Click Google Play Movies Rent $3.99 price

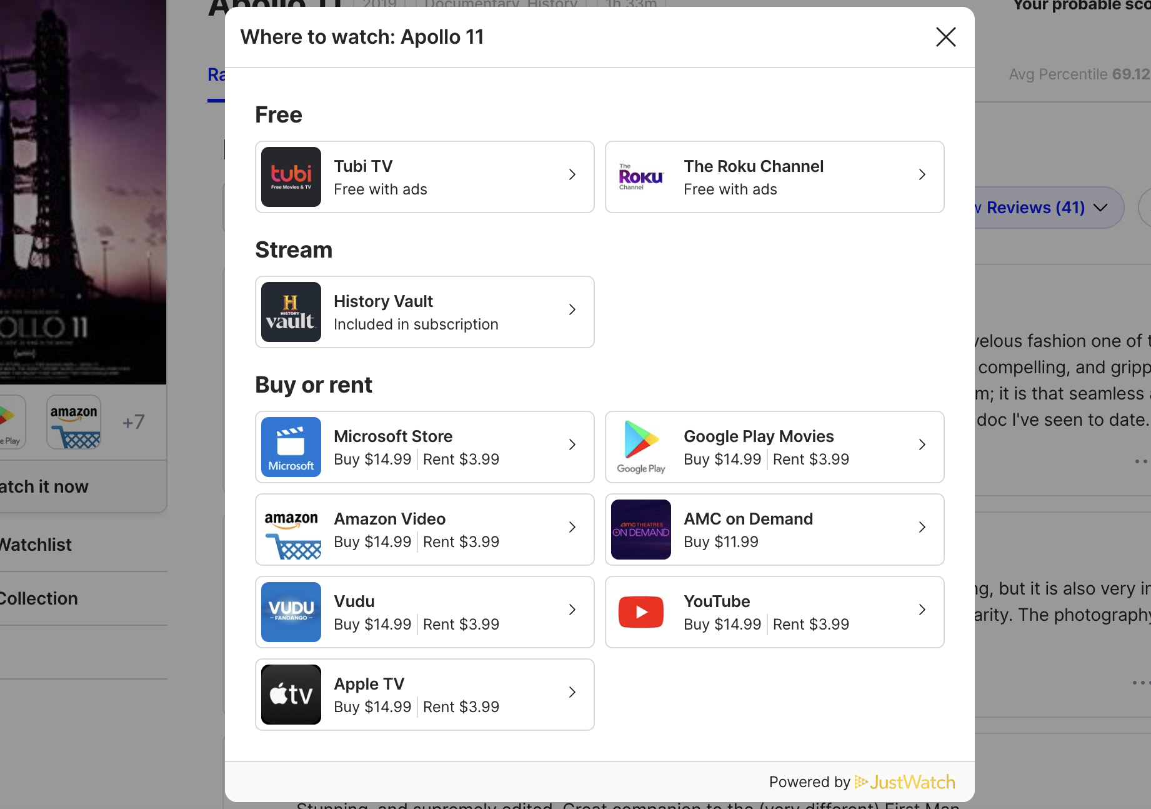(x=811, y=460)
